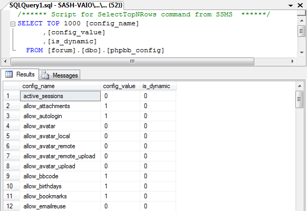Collapse the SELECT statement outline block
Image resolution: width=307 pixels, height=211 pixels.
[13, 24]
